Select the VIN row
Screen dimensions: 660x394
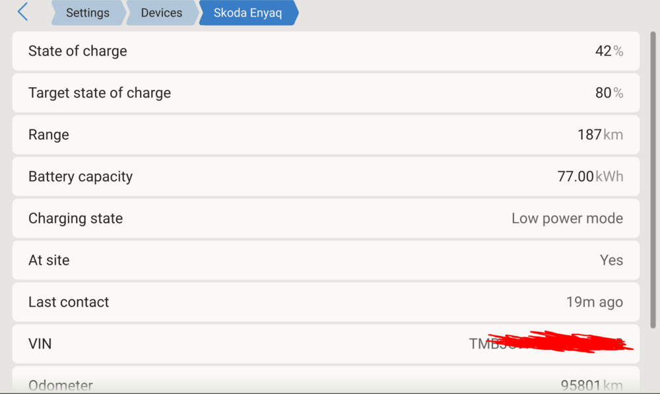coord(326,344)
